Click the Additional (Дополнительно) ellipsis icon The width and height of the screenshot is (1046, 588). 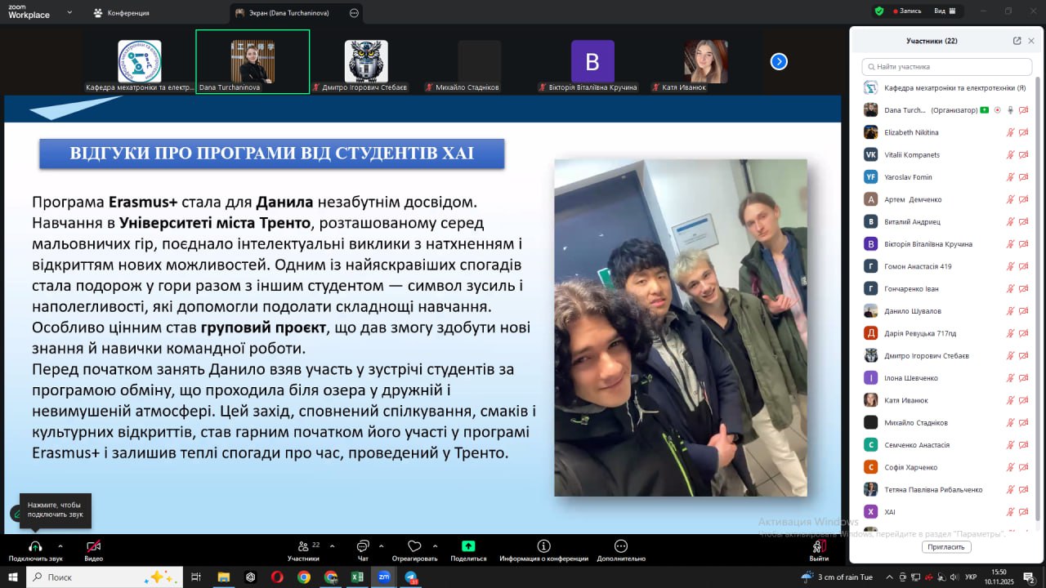click(x=621, y=546)
